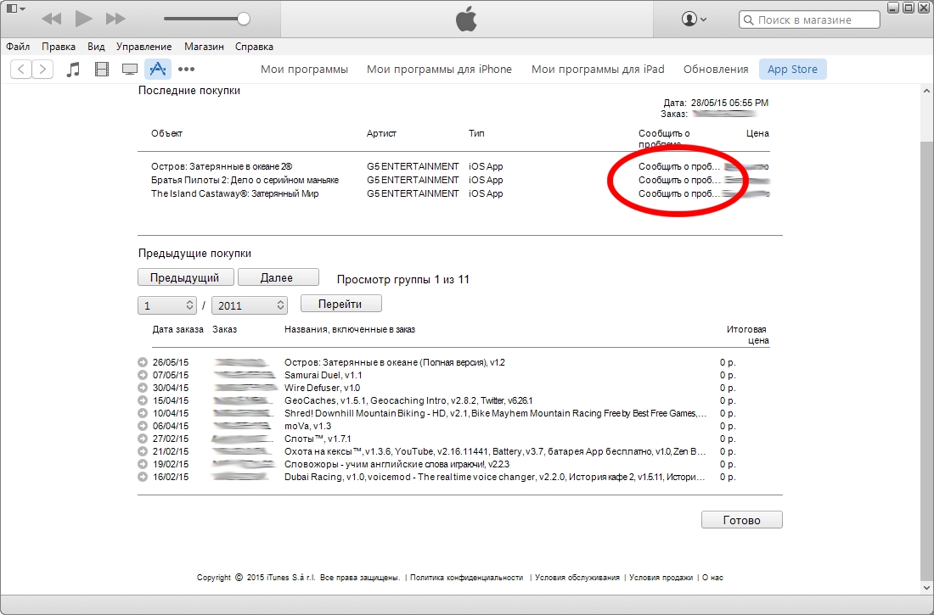Click the Play button
Viewport: 934px width, 615px height.
(83, 19)
